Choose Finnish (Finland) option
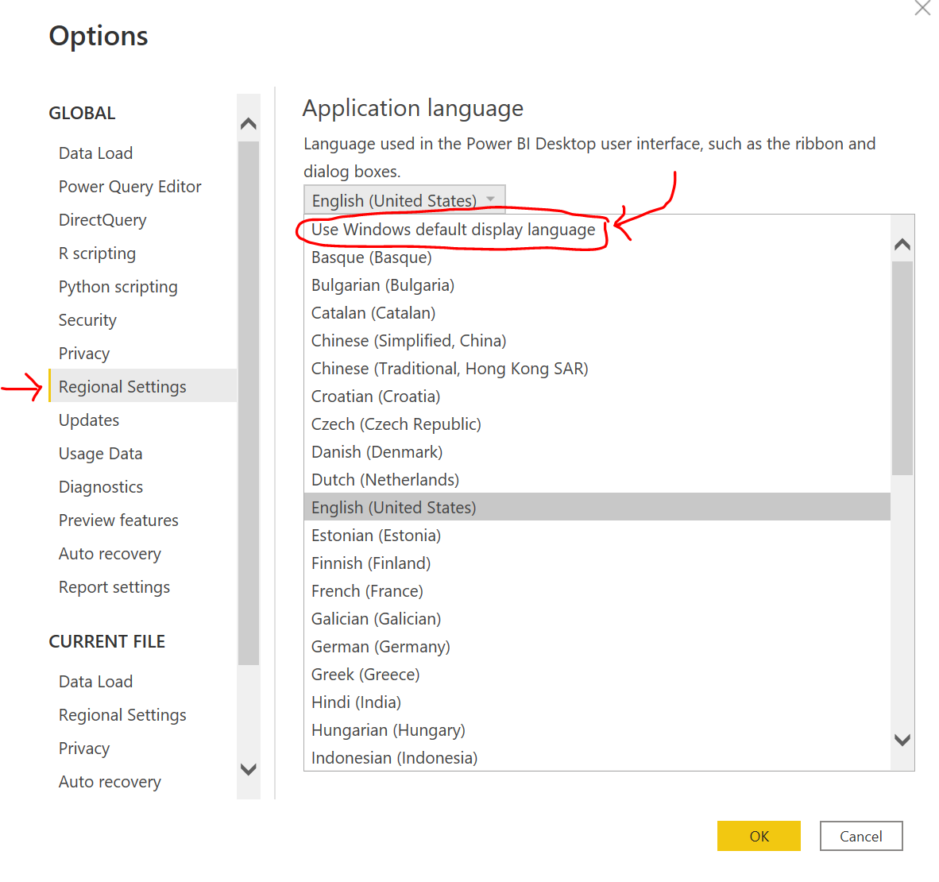 pos(597,563)
